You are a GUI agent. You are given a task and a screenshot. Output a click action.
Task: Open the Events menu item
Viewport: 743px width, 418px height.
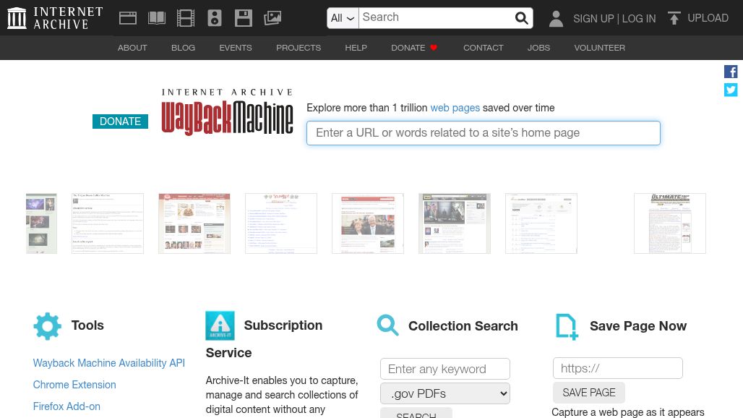pos(236,48)
